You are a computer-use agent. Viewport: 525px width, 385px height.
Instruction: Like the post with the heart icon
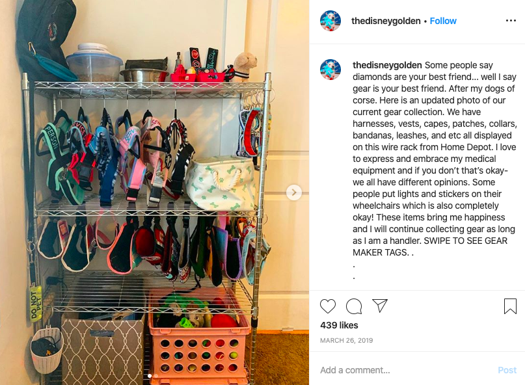pyautogui.click(x=328, y=306)
